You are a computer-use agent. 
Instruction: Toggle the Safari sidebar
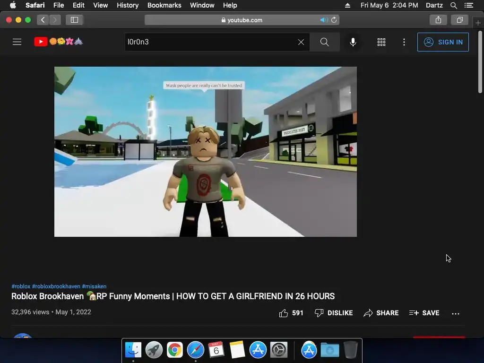click(74, 20)
